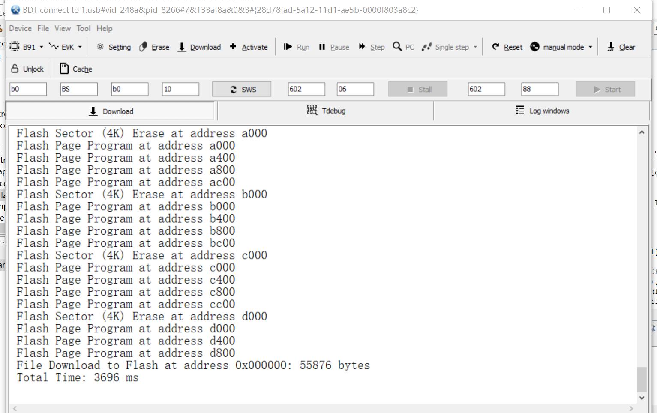Image resolution: width=657 pixels, height=413 pixels.
Task: Switch to the Tdebug tab
Action: (326, 111)
